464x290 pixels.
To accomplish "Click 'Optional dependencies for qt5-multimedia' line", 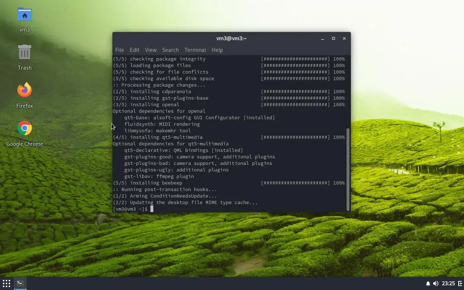I will click(x=171, y=144).
